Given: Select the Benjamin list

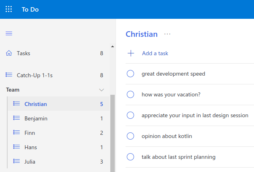Looking at the screenshot, I should coord(59,118).
